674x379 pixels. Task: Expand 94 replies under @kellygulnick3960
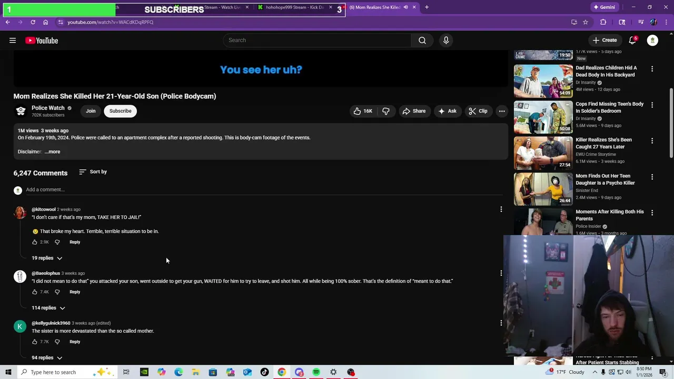(x=47, y=358)
